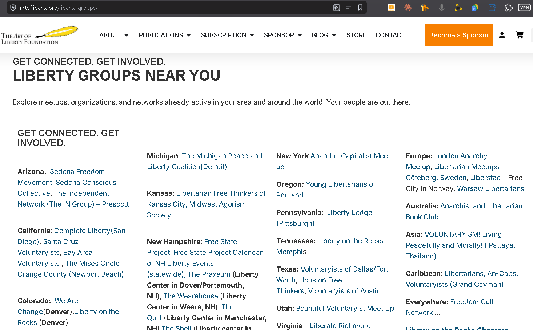Toggle reader mode icon in address bar
The width and height of the screenshot is (533, 330).
[x=349, y=8]
